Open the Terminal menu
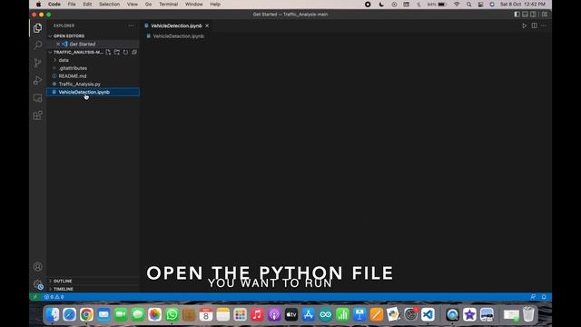Image resolution: width=581 pixels, height=327 pixels. coord(169,4)
